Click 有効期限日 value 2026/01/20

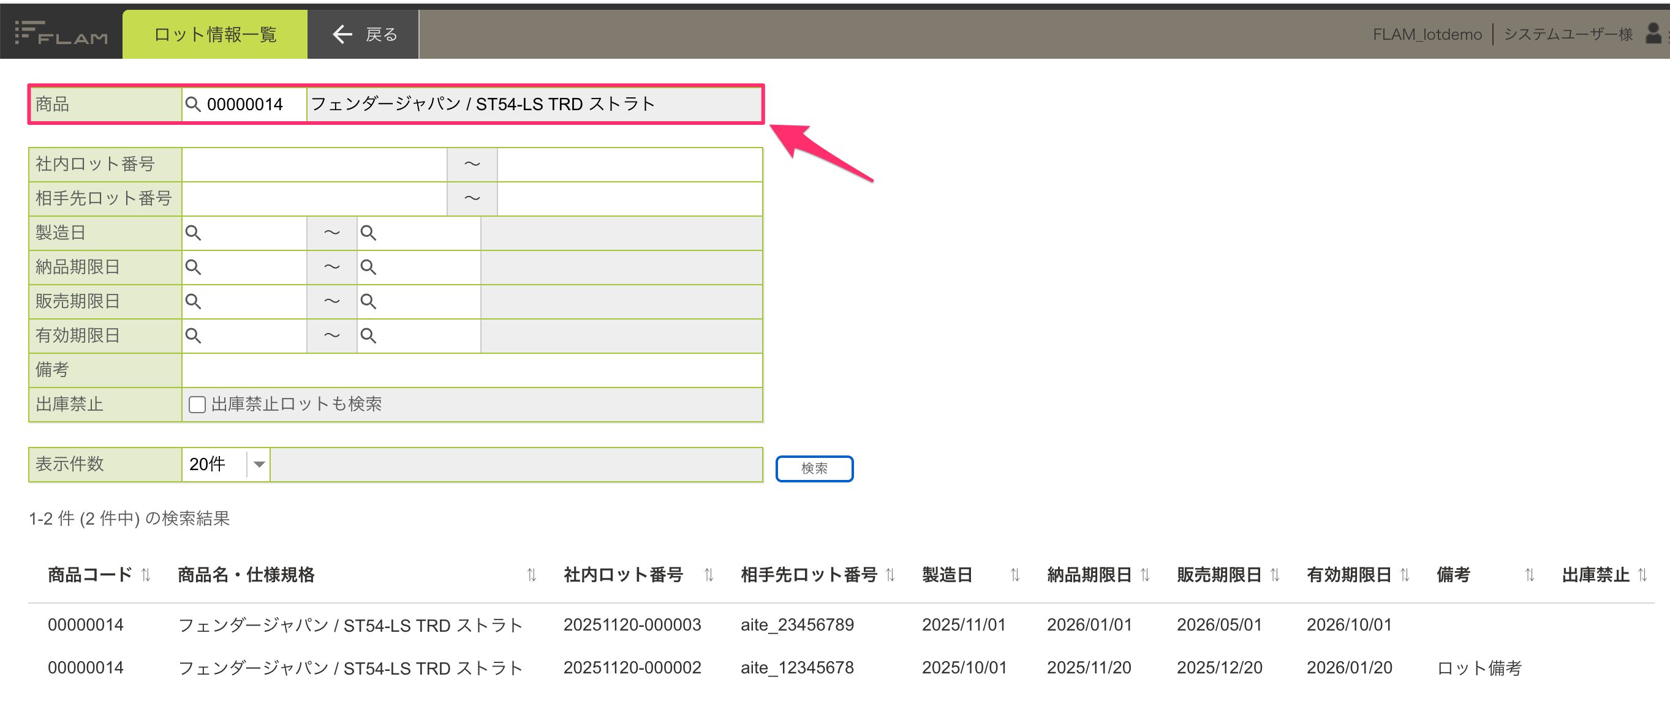(x=1348, y=668)
